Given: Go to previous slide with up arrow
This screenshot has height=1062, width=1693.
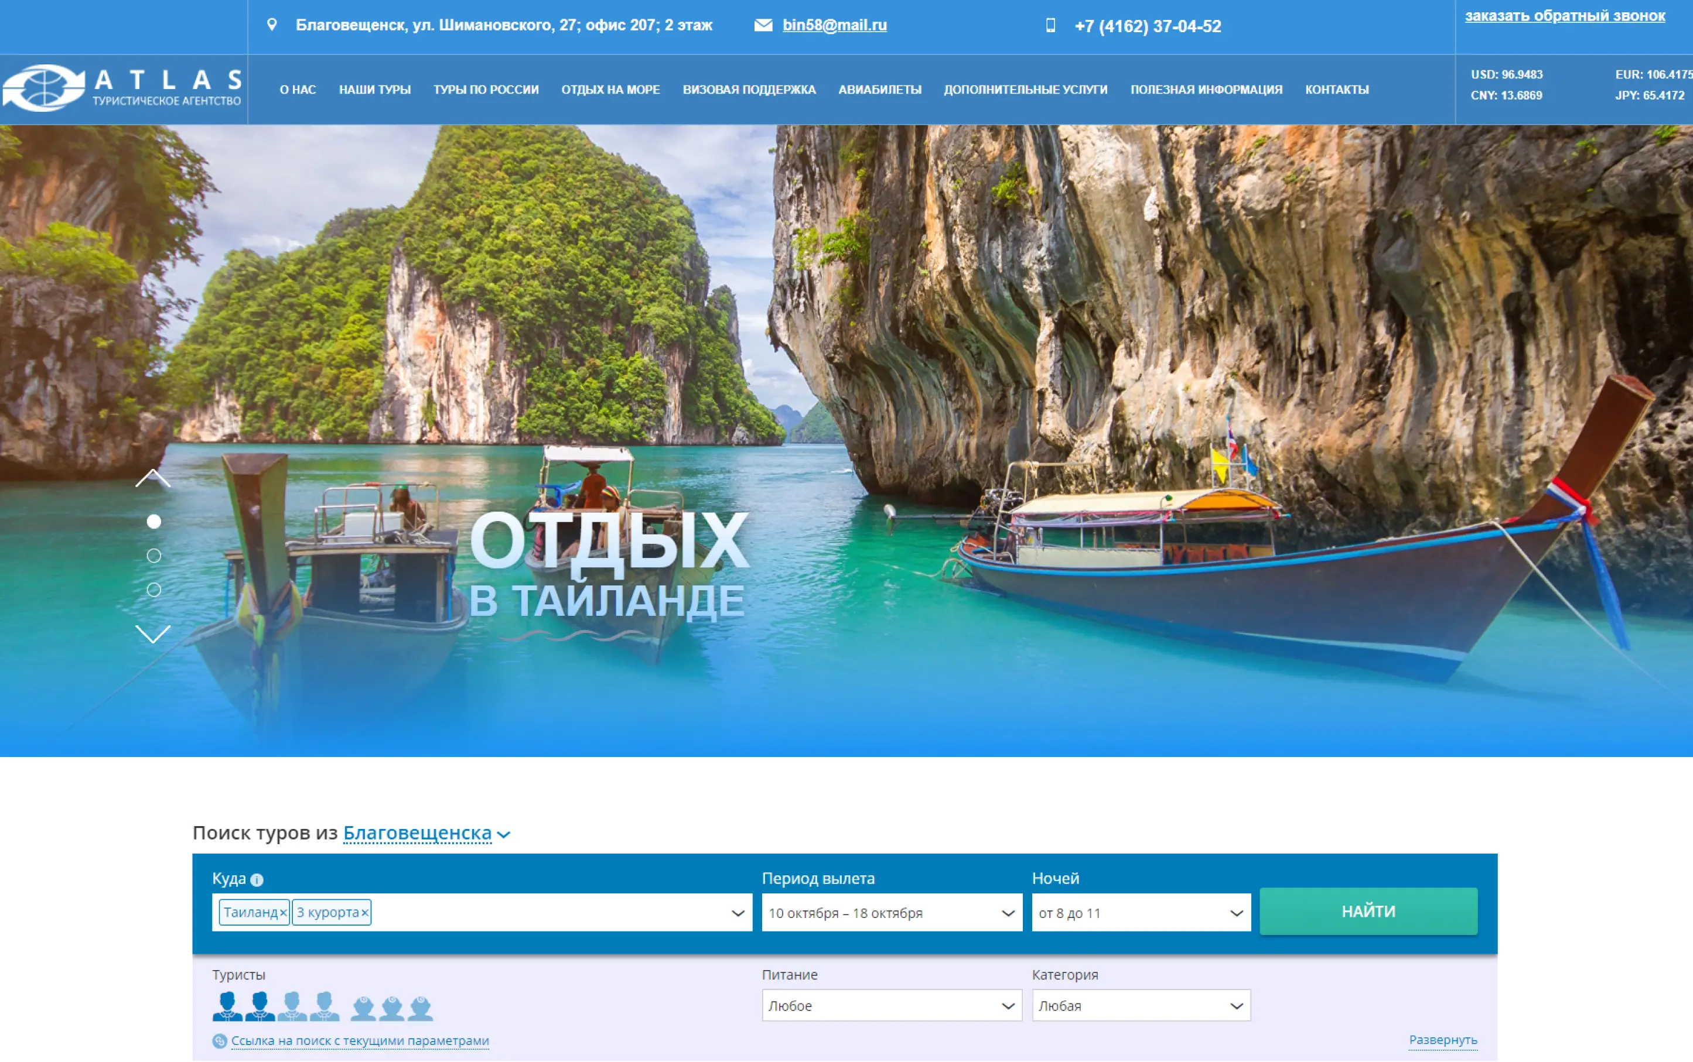Looking at the screenshot, I should click(152, 479).
